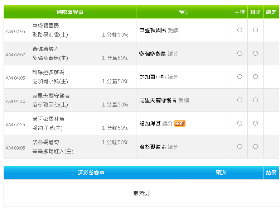
Task: Click the green 結果 column header
Action: click(x=271, y=12)
